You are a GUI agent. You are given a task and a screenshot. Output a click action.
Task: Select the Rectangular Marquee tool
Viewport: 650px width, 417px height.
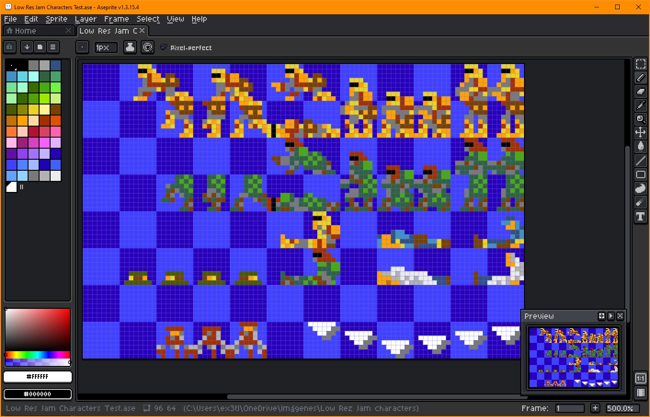click(640, 64)
